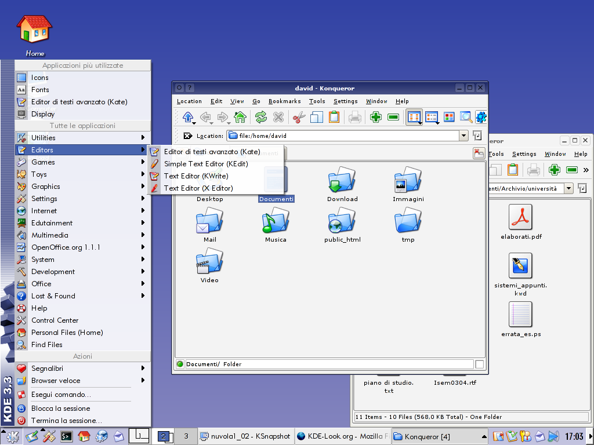Launch Text Editor (KWrite)
This screenshot has width=594, height=445.
click(x=216, y=176)
